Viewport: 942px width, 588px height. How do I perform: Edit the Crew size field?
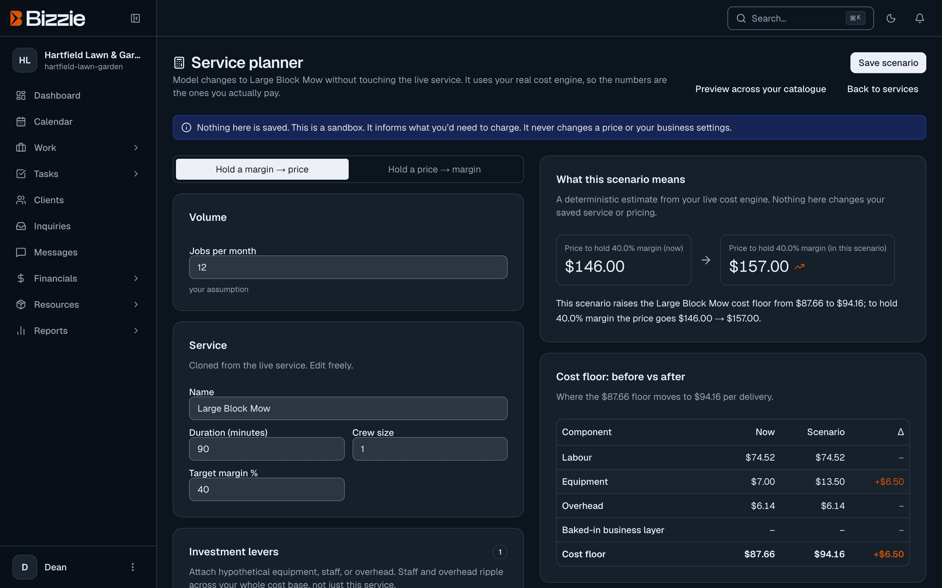(430, 449)
